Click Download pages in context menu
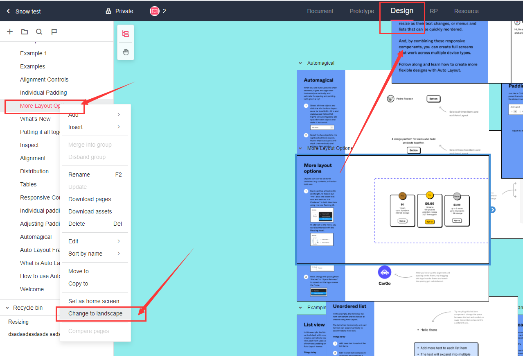The width and height of the screenshot is (523, 356). pyautogui.click(x=90, y=199)
